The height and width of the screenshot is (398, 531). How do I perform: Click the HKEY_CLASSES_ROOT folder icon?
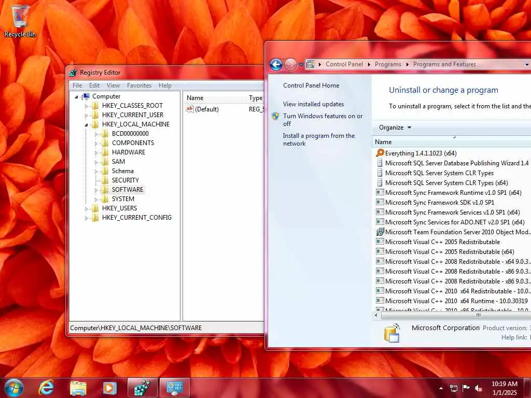coord(95,106)
